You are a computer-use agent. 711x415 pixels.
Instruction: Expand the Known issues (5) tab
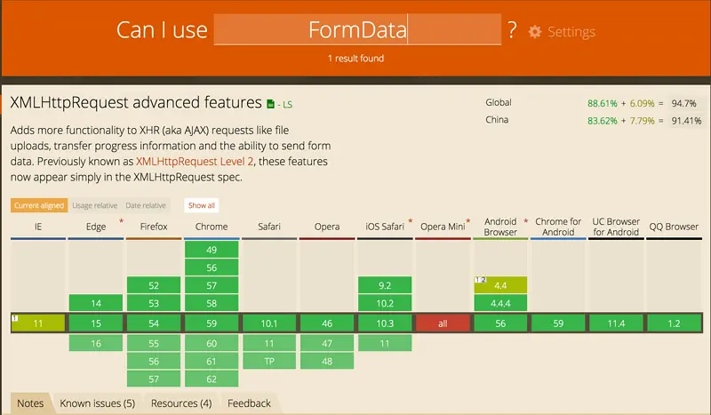point(98,403)
